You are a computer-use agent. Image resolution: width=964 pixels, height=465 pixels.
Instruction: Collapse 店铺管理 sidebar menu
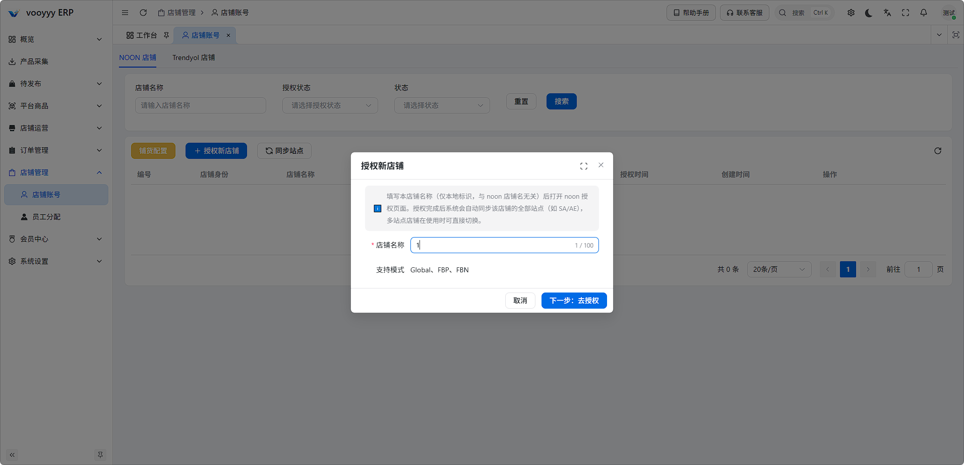click(56, 172)
